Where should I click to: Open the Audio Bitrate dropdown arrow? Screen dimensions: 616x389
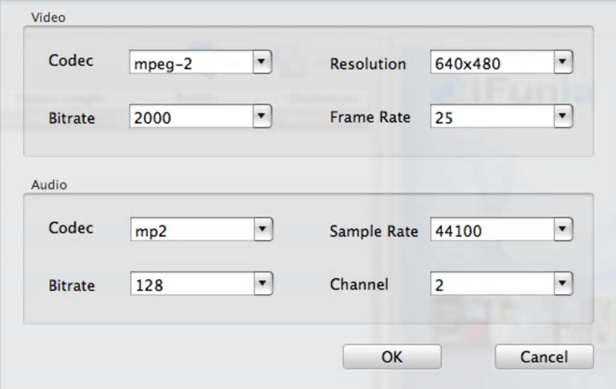point(261,283)
